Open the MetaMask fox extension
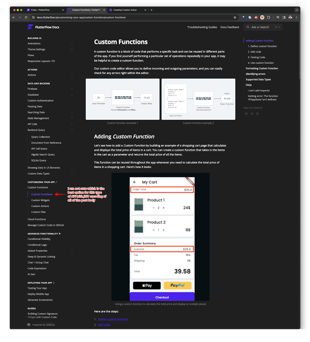 pyautogui.click(x=262, y=17)
